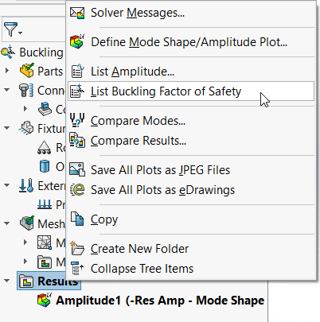Click the Define Mode Shape/Amplitude Plot icon
The width and height of the screenshot is (320, 322).
pos(77,42)
